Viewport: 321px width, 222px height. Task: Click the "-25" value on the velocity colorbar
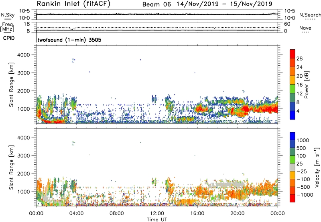(x=301, y=171)
